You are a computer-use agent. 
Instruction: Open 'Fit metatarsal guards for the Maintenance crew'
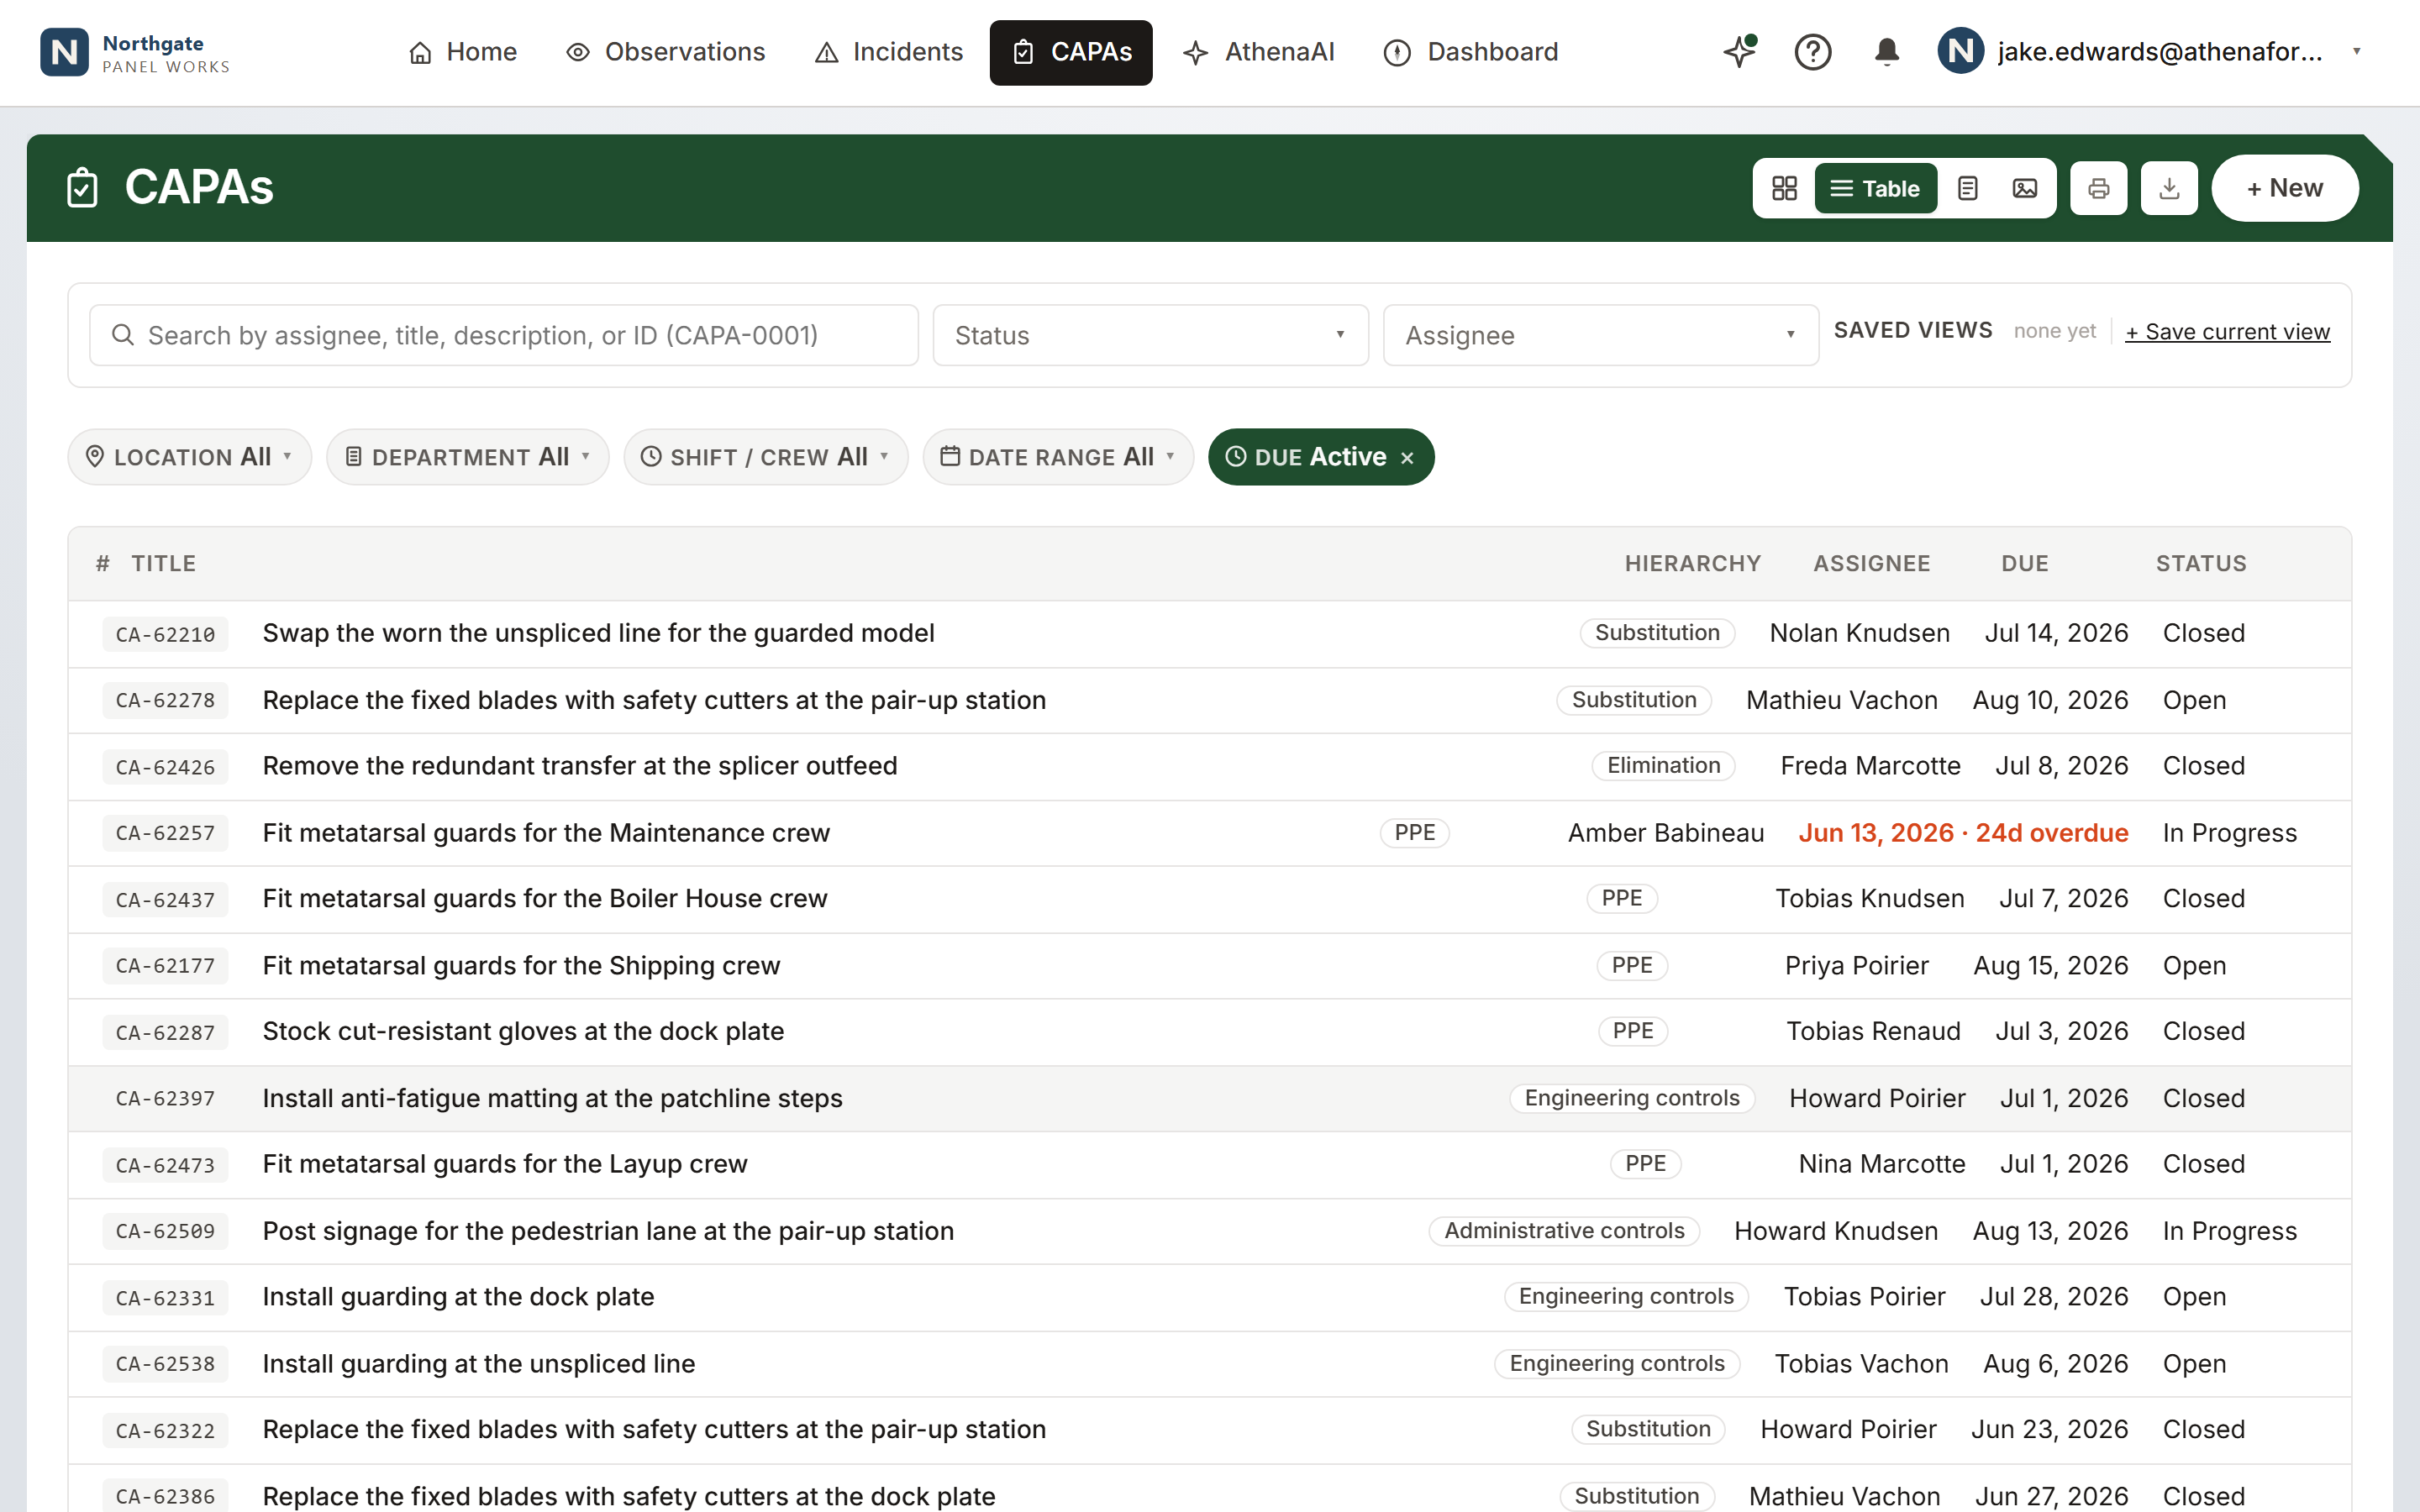click(x=546, y=833)
